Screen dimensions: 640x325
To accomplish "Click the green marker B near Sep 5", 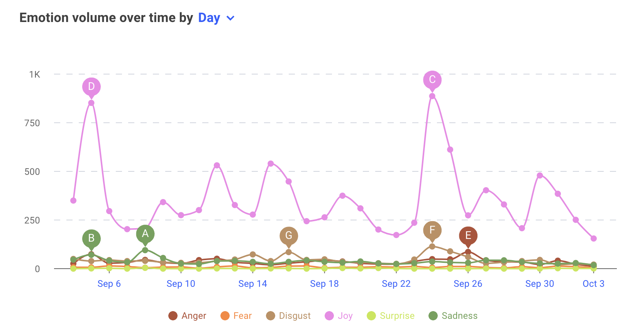I will tap(91, 238).
